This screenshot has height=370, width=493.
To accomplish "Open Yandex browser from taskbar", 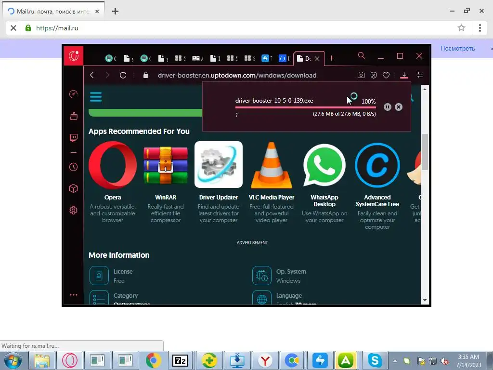I will pos(265,360).
